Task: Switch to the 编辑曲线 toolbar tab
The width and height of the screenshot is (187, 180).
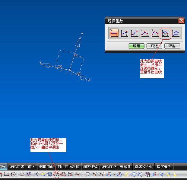Action: click(17, 167)
